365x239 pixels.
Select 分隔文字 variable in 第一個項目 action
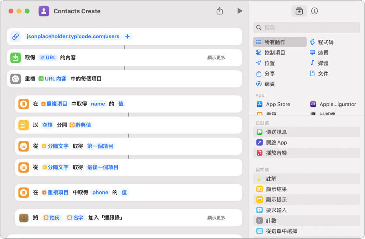55,146
